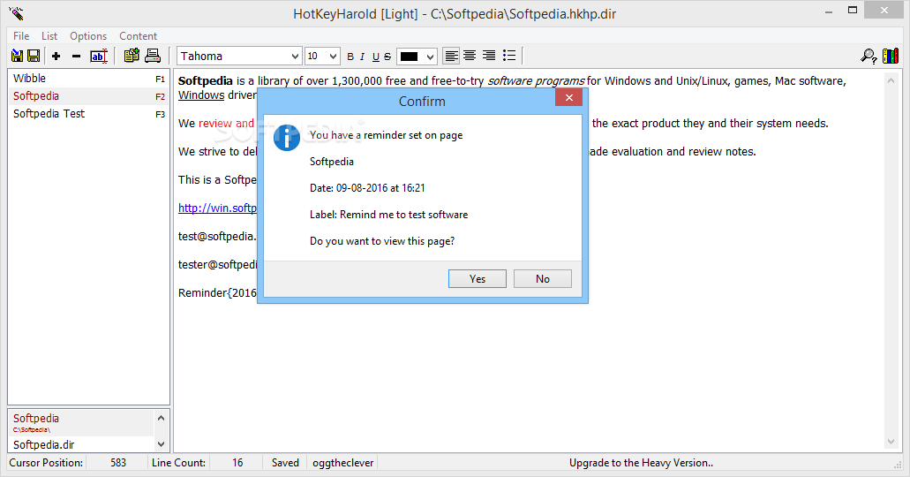Toggle underline formatting

click(375, 57)
